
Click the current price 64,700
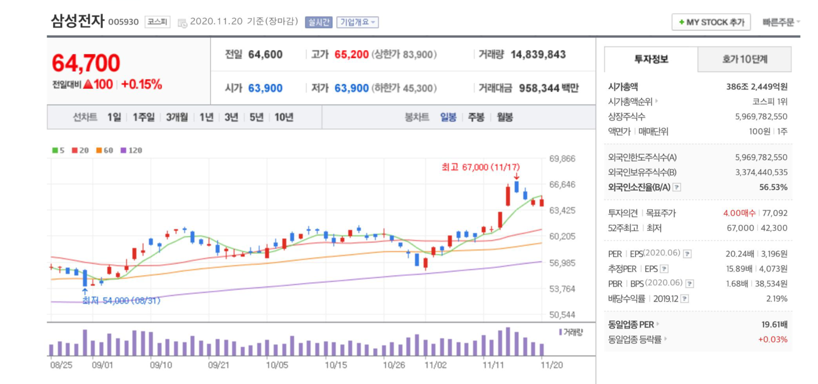tap(86, 63)
